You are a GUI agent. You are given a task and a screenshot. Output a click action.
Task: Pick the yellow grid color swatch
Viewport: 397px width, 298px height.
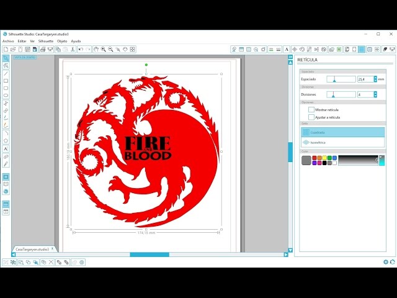click(324, 158)
